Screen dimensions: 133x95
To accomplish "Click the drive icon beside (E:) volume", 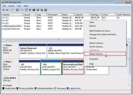I will point(3,21).
